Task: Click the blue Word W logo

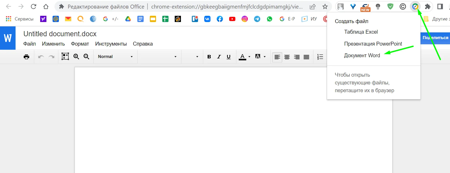Action: [x=8, y=38]
